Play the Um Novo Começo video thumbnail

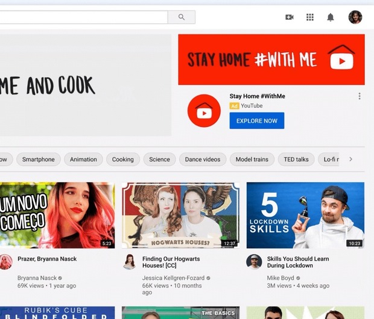click(x=57, y=215)
